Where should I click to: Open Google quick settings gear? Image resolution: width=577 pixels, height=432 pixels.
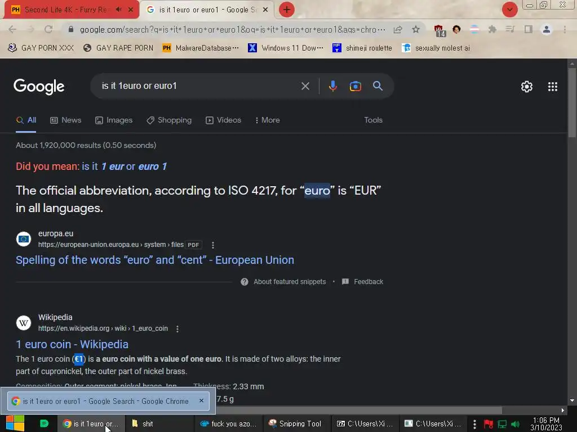(x=527, y=87)
